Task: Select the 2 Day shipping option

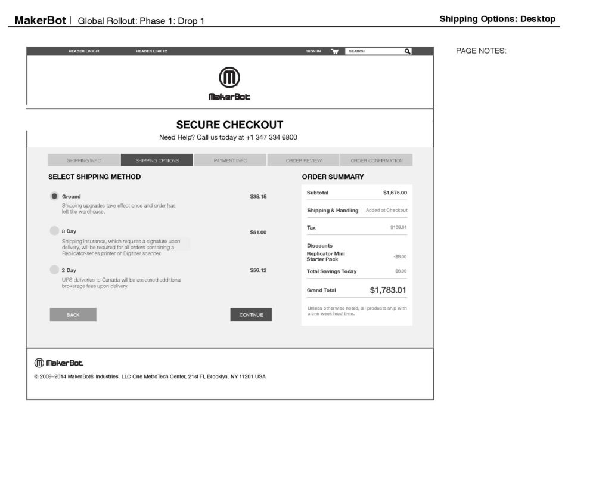Action: pos(54,270)
